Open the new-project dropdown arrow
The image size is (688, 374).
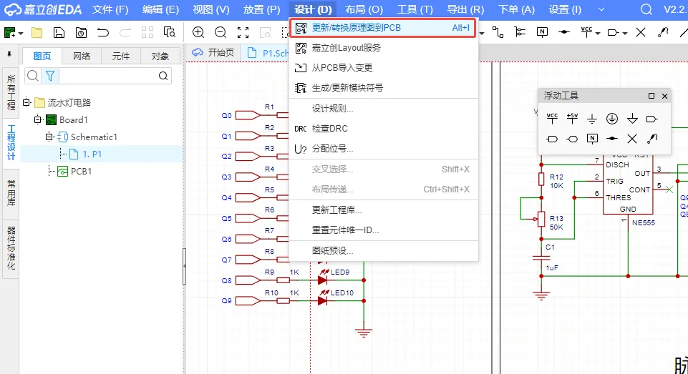click(x=21, y=34)
